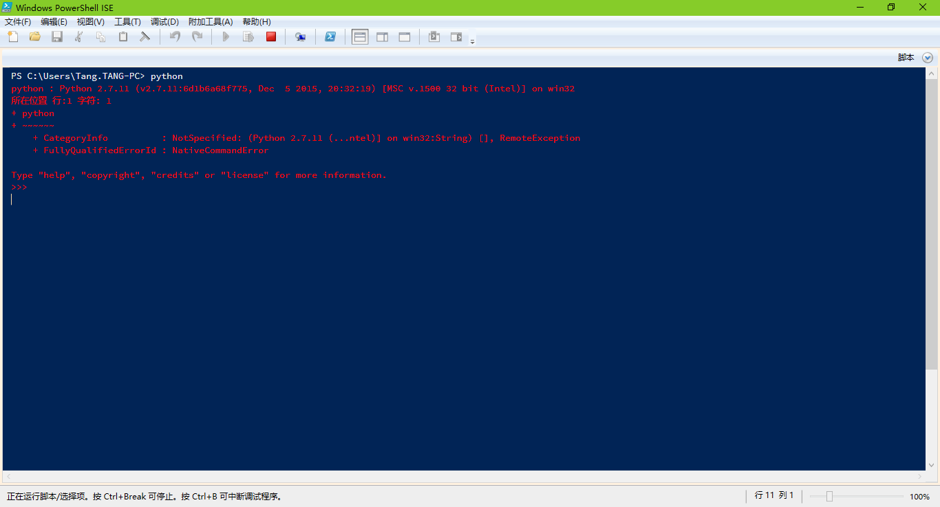Create a new script with the New icon
940x507 pixels.
click(13, 36)
